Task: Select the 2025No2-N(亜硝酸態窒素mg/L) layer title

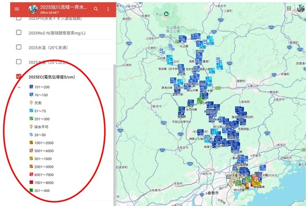Action: tap(57, 33)
